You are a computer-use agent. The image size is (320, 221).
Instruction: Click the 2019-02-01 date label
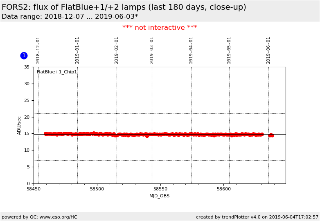[x=116, y=50]
